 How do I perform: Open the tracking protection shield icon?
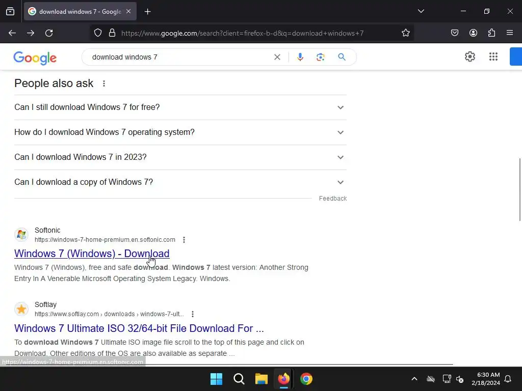pos(97,33)
